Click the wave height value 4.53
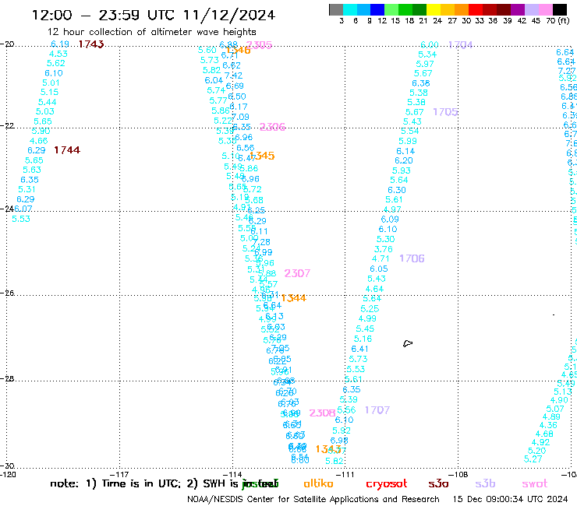Screen dimensions: 577x506 click(x=58, y=54)
